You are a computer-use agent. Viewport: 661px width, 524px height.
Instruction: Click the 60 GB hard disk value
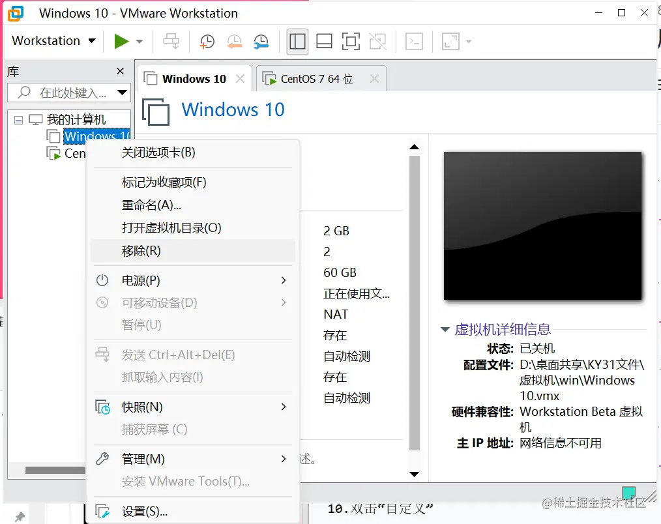[340, 272]
